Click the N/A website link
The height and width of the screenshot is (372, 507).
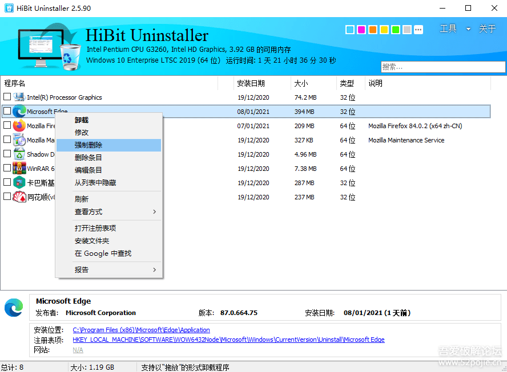(x=78, y=350)
